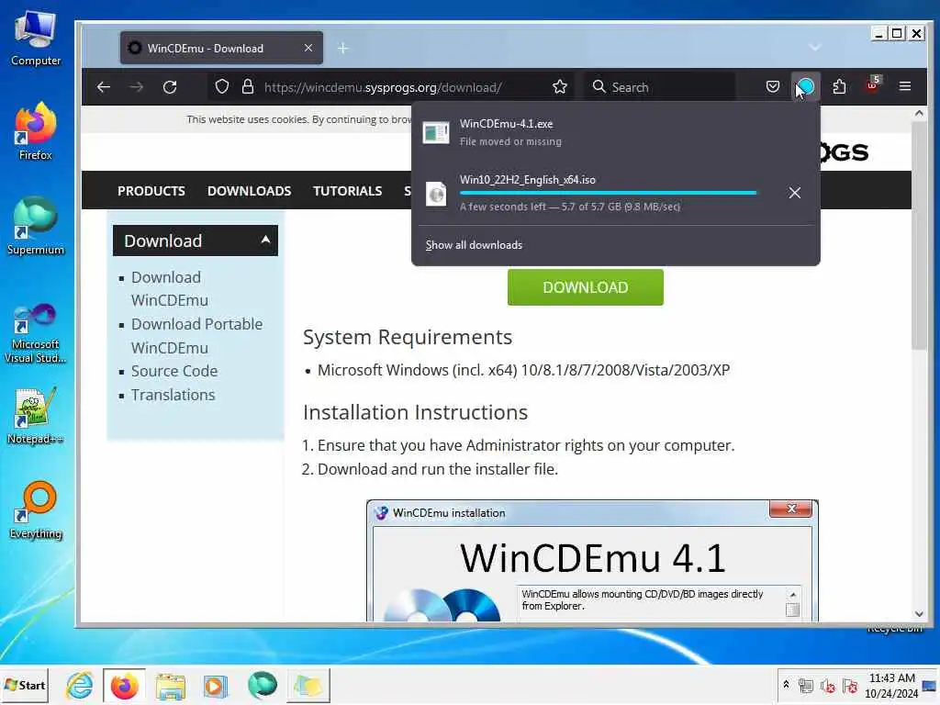This screenshot has height=705, width=940.
Task: Click the WinCDEmu-4.1.exe file icon
Action: click(436, 132)
